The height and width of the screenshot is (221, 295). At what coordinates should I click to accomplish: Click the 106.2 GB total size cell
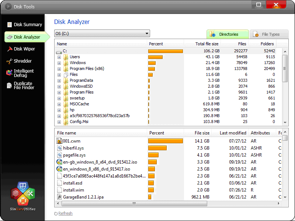point(211,51)
